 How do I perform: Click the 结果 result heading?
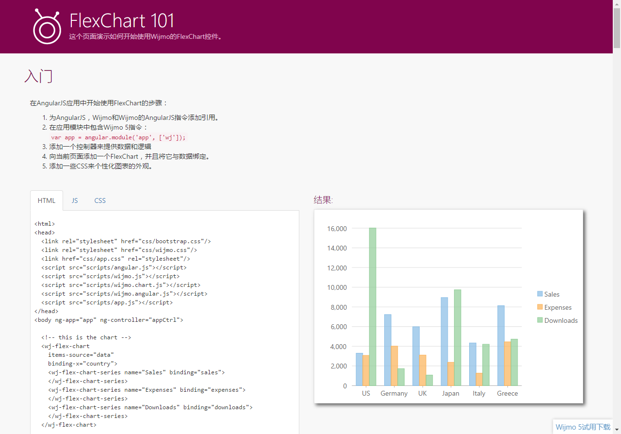(324, 200)
